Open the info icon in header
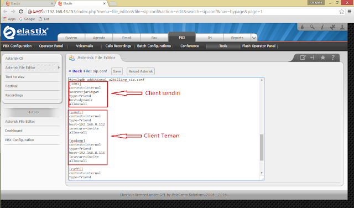The width and height of the screenshot is (354, 208). pyautogui.click(x=322, y=27)
